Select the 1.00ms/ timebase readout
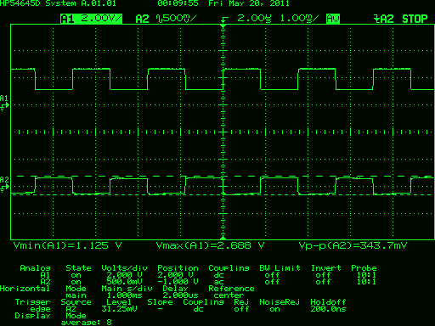Image resolution: width=435 pixels, height=326 pixels. point(299,19)
